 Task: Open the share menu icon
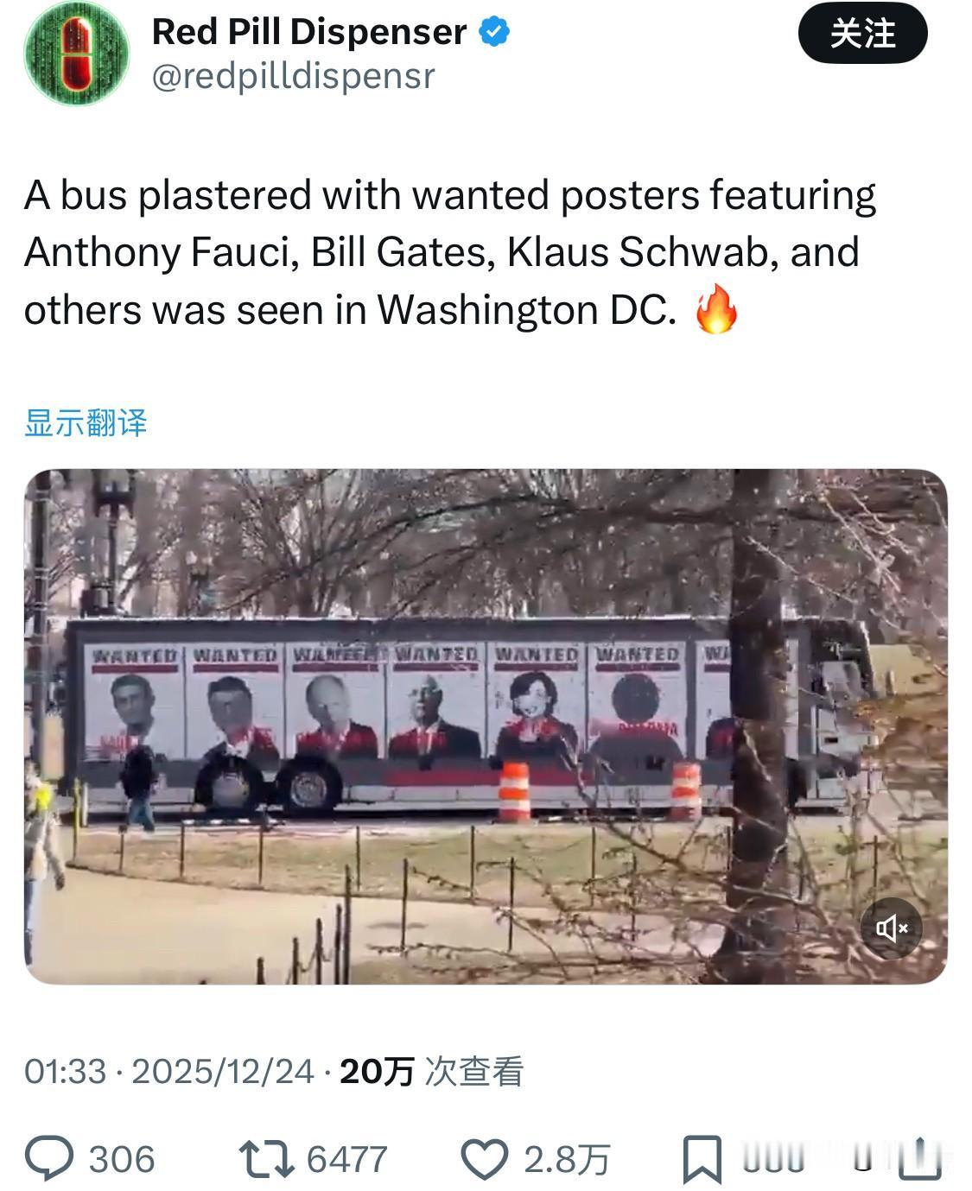click(919, 1158)
